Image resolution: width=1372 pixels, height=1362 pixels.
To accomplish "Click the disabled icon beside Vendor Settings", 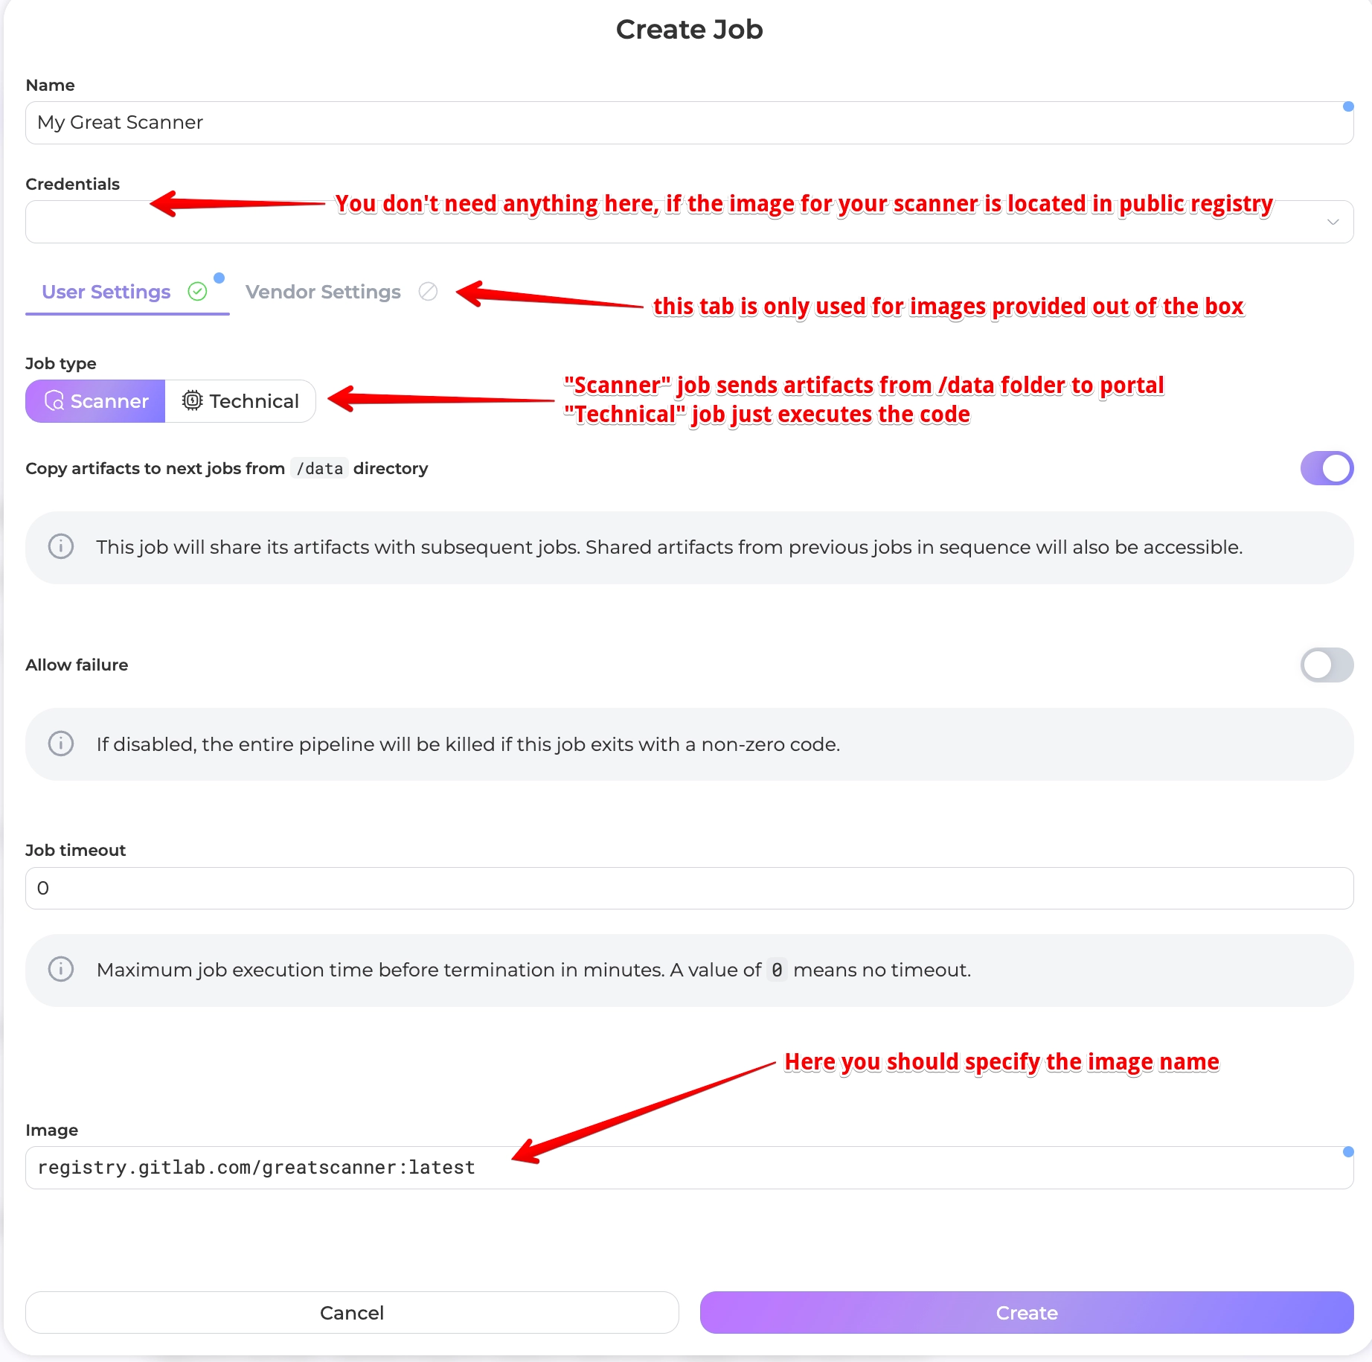I will pyautogui.click(x=428, y=292).
